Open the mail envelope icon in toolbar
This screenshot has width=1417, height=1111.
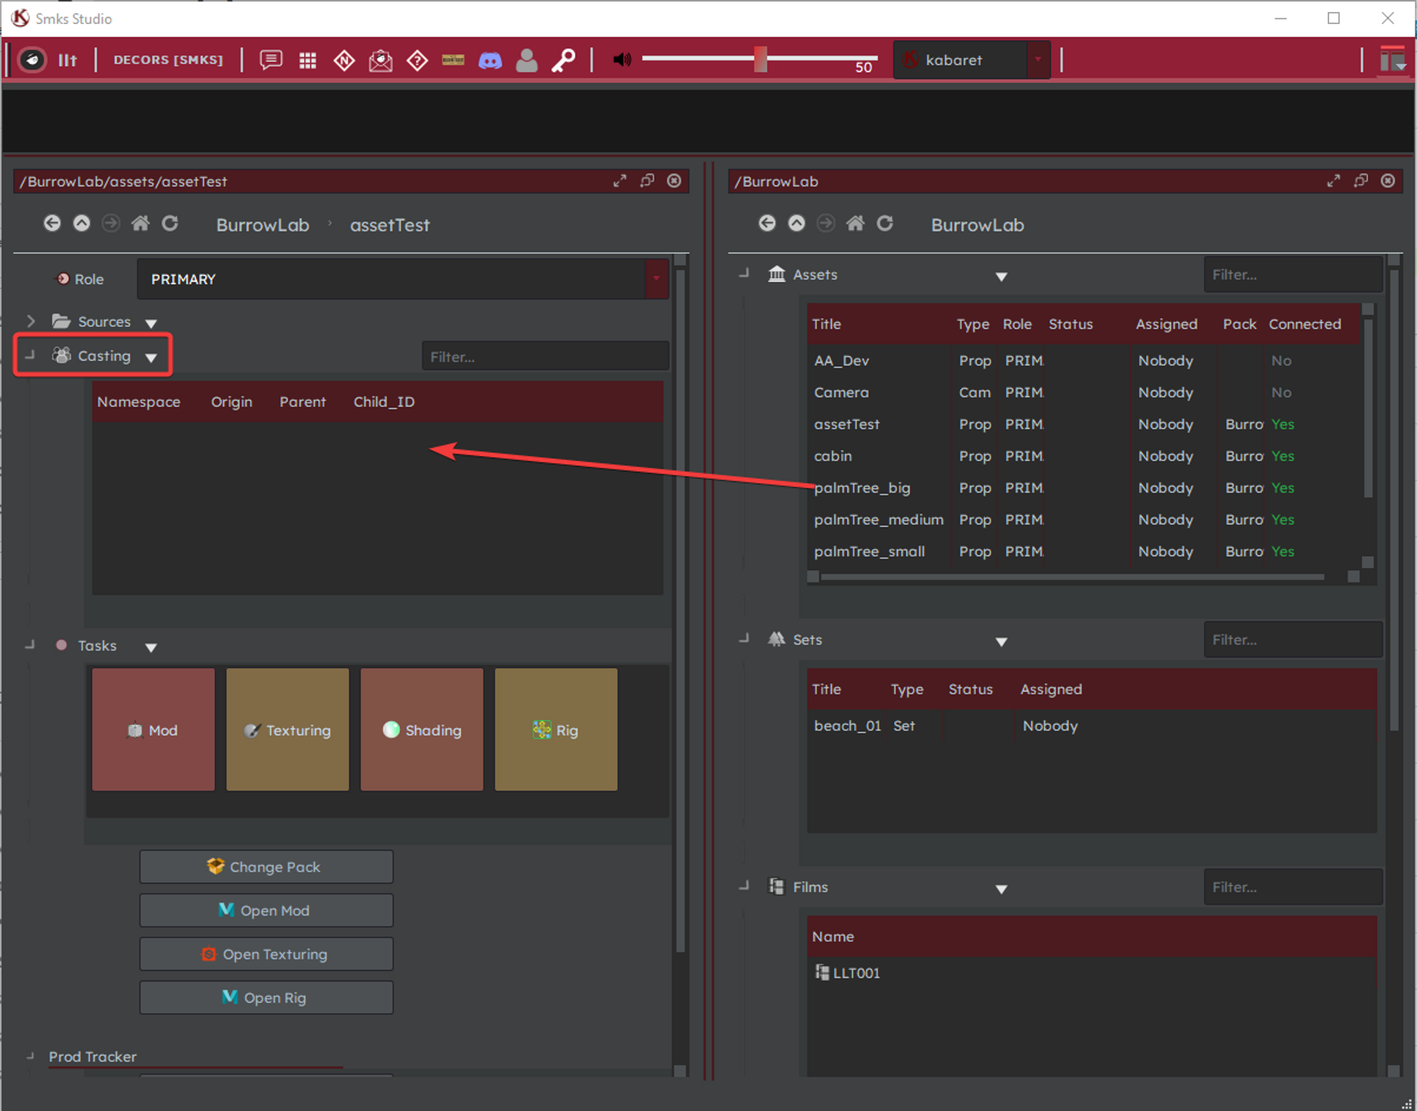click(x=381, y=60)
